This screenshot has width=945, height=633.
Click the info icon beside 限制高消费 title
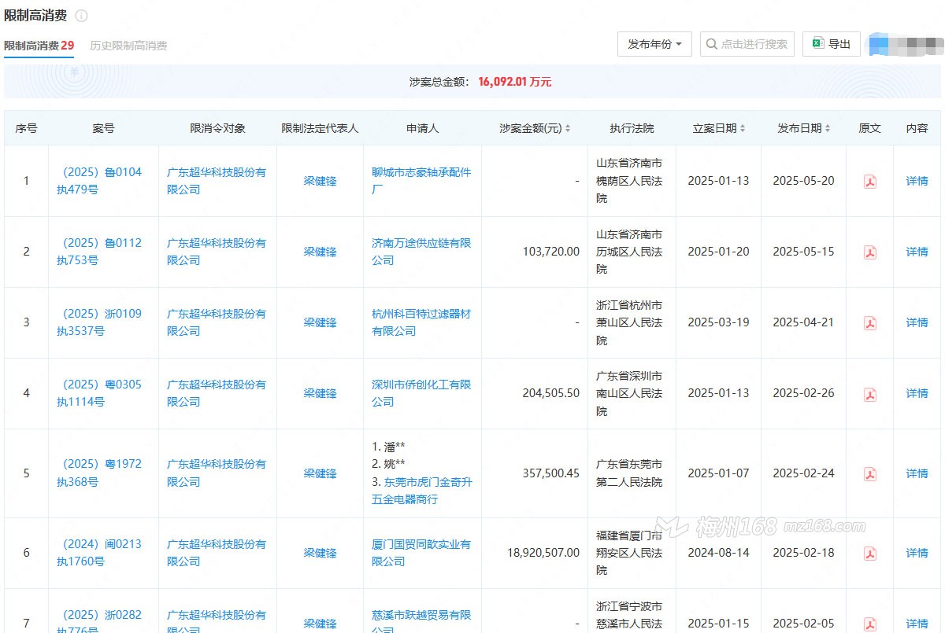pos(81,16)
